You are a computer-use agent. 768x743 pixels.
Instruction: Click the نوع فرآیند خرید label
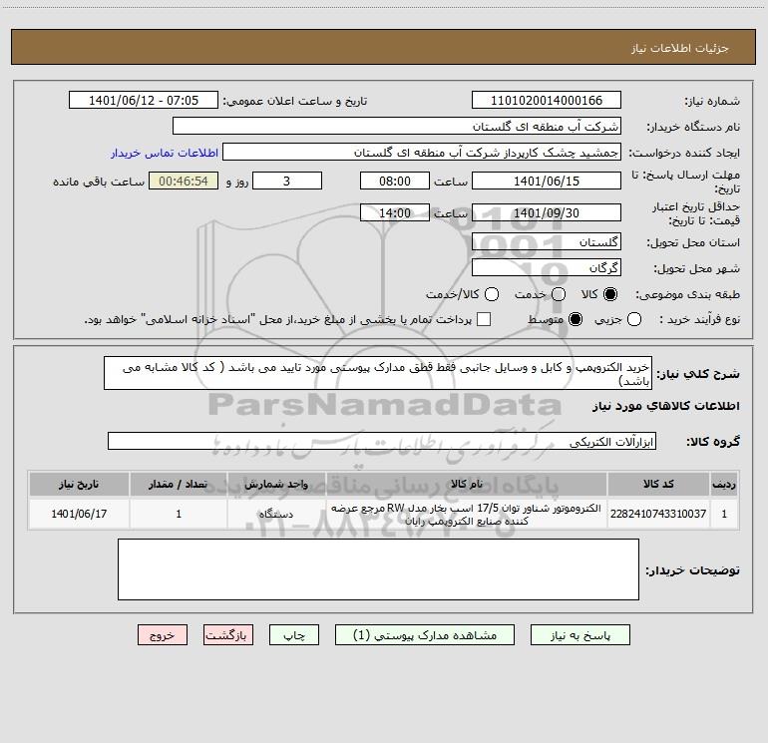(698, 320)
